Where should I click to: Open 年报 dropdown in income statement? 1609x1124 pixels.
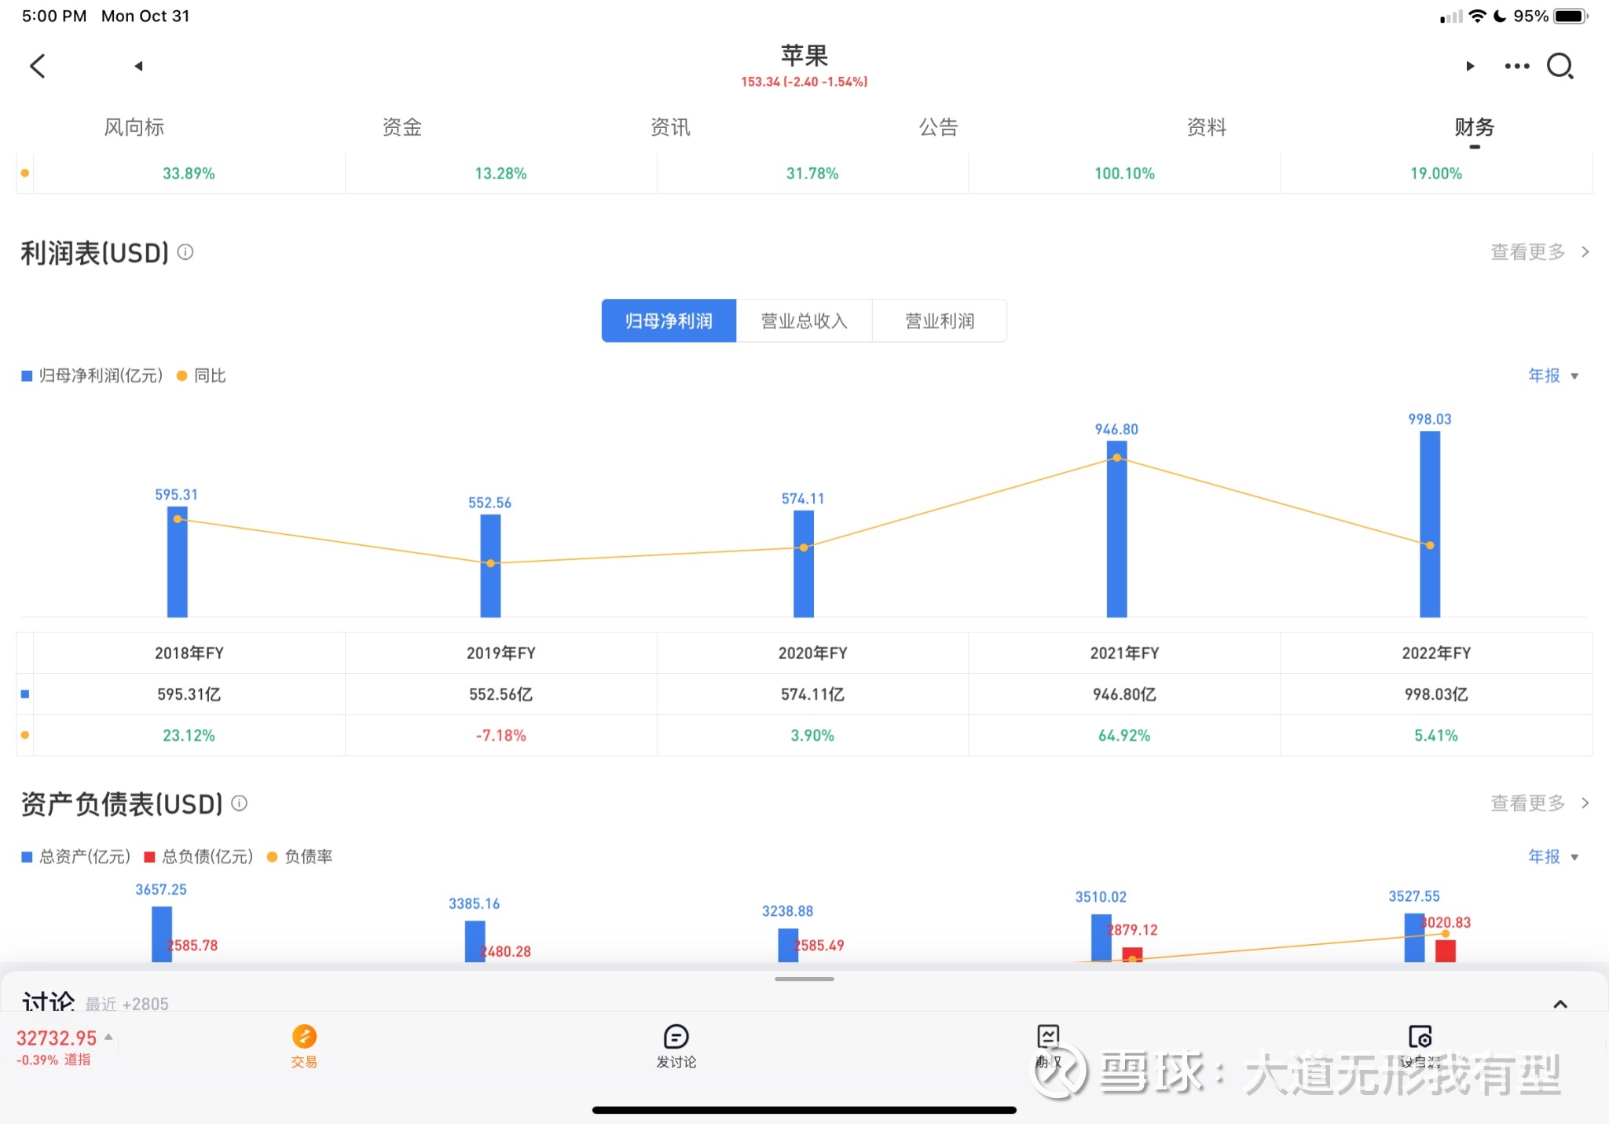point(1553,375)
